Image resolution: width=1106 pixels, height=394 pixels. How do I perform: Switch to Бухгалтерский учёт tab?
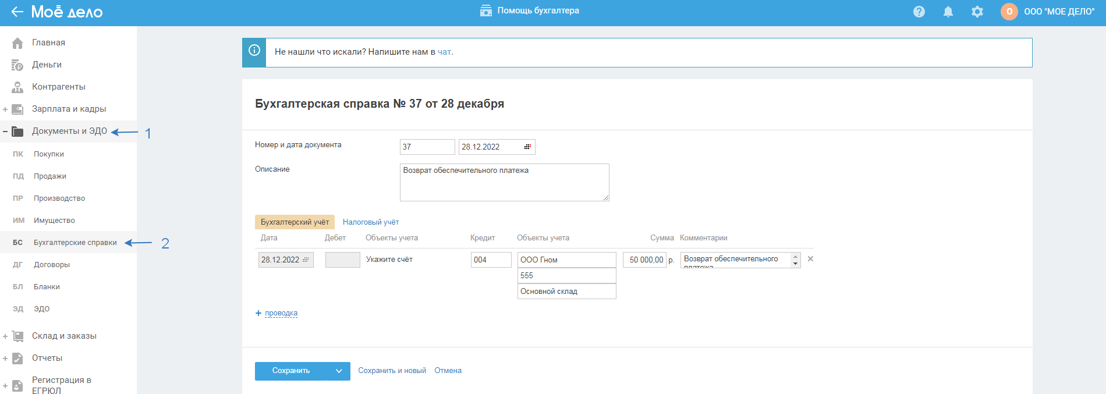coord(295,222)
